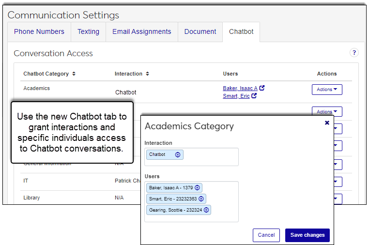Sort by Chatbot Category column
The image size is (369, 245).
[74, 74]
